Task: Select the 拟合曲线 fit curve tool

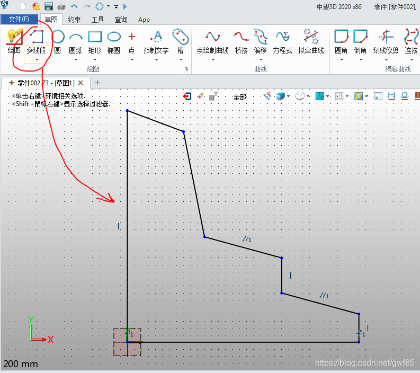Action: [311, 41]
